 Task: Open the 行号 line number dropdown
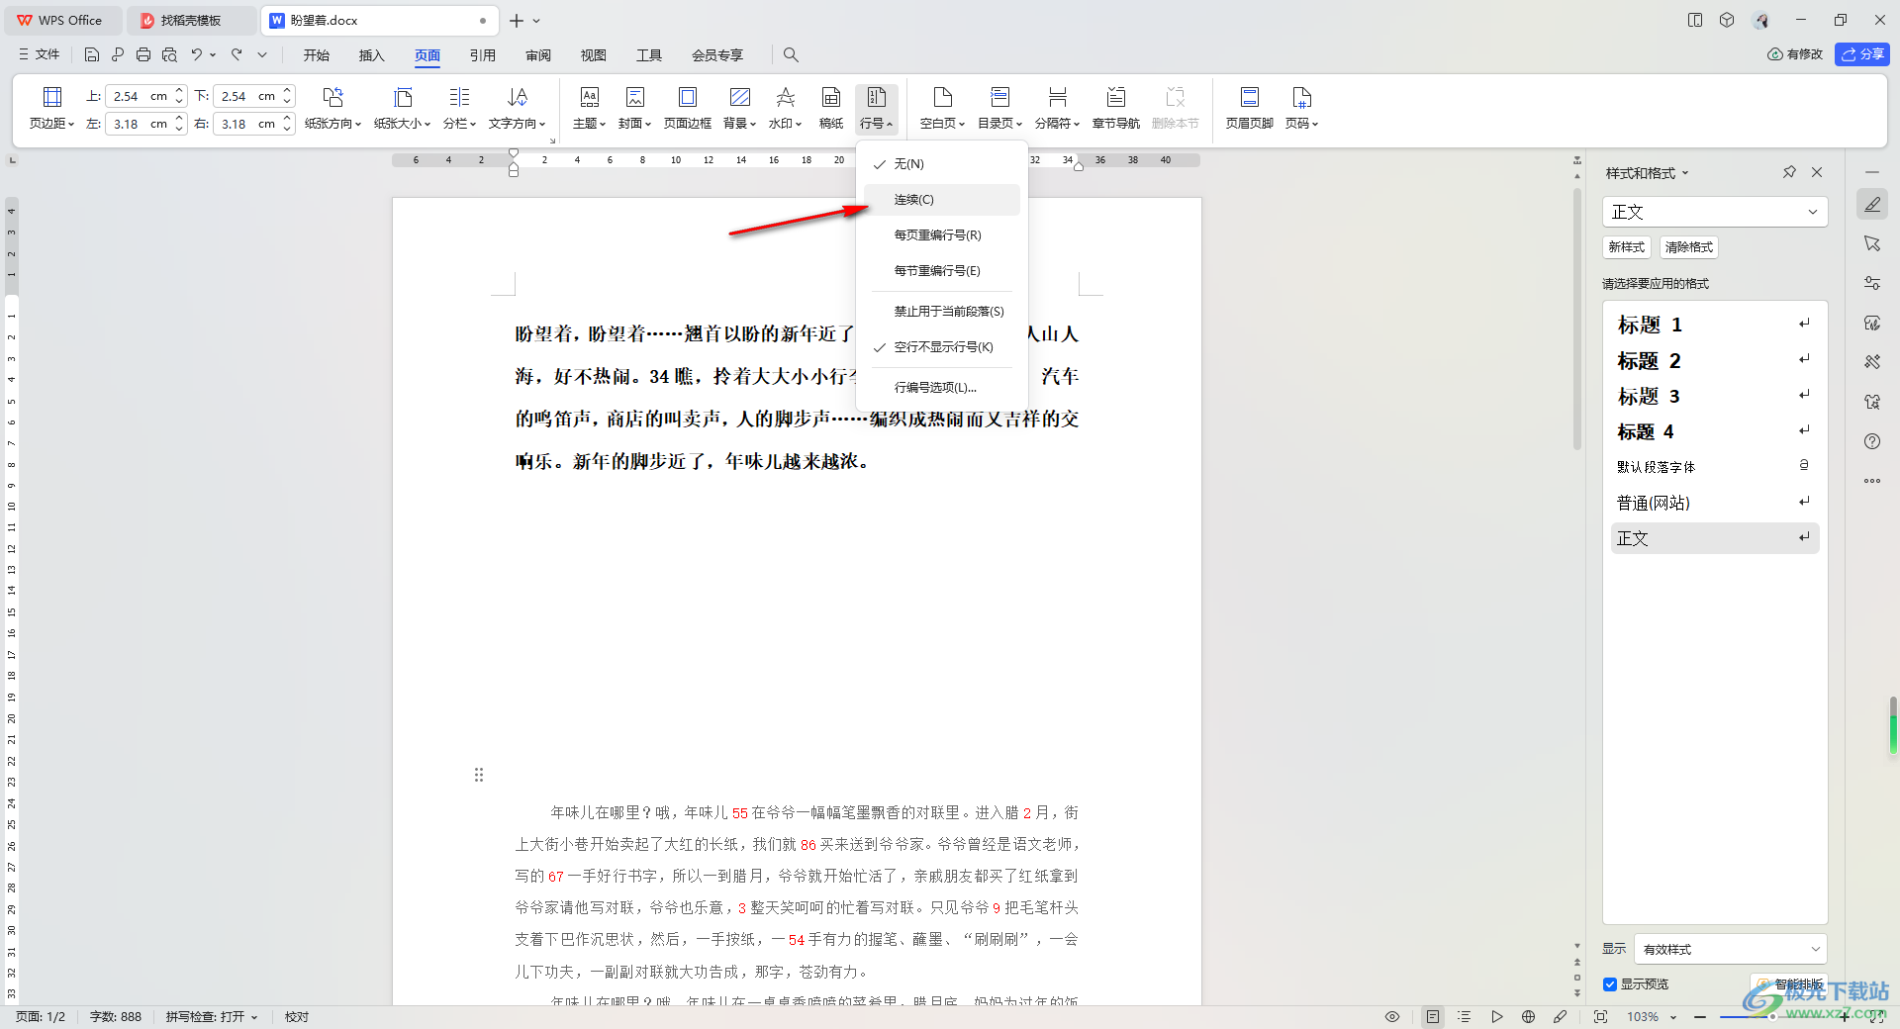pyautogui.click(x=876, y=108)
